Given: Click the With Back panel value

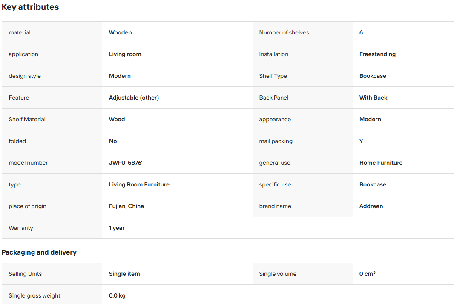Looking at the screenshot, I should [373, 98].
